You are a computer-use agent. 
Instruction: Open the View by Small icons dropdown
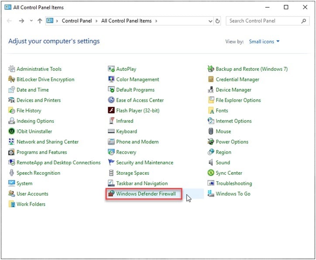pos(264,42)
